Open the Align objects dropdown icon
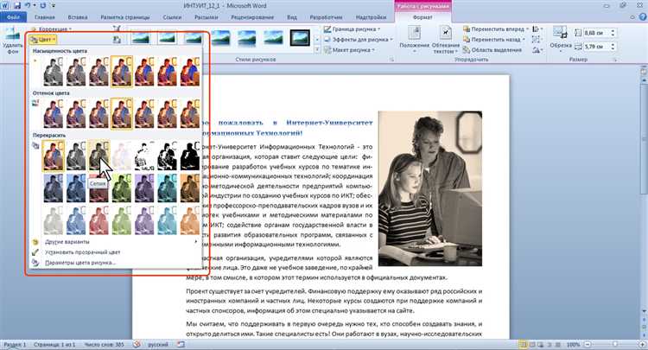Image resolution: width=648 pixels, height=350 pixels. (537, 29)
